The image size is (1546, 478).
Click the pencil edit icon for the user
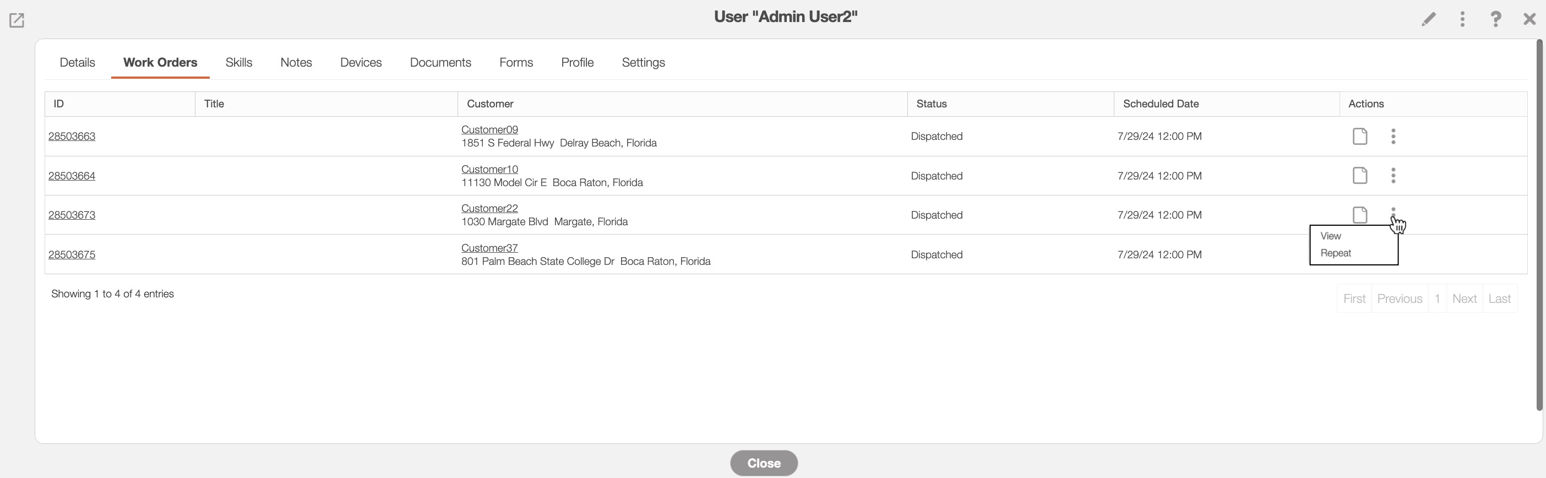pyautogui.click(x=1428, y=19)
